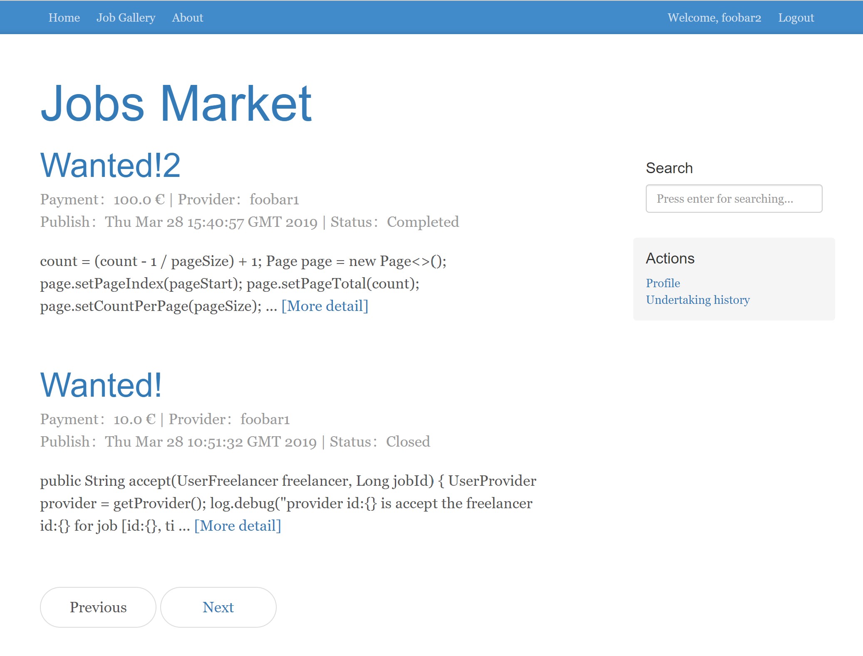Open the About page
The image size is (863, 656).
188,17
